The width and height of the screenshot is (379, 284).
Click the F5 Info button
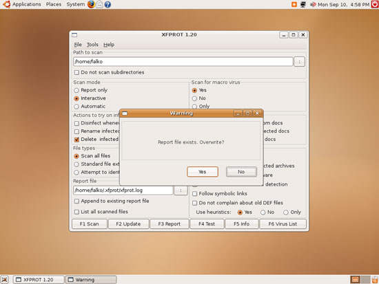241,224
